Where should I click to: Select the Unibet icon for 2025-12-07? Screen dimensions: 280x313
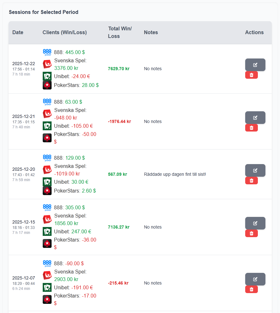[47, 287]
